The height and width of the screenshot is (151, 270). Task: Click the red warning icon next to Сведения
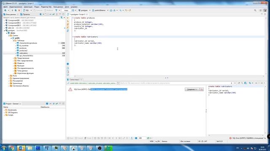tap(202, 89)
